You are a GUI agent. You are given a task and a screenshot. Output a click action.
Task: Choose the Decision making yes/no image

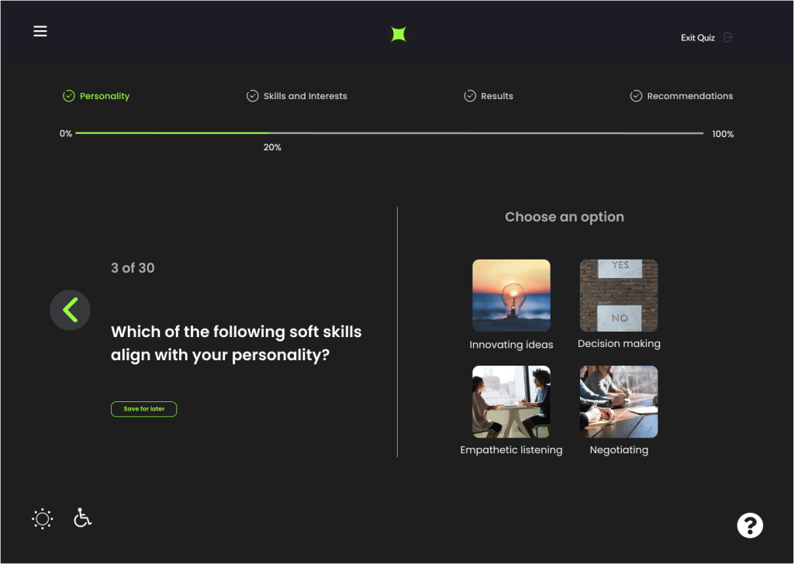(x=619, y=295)
